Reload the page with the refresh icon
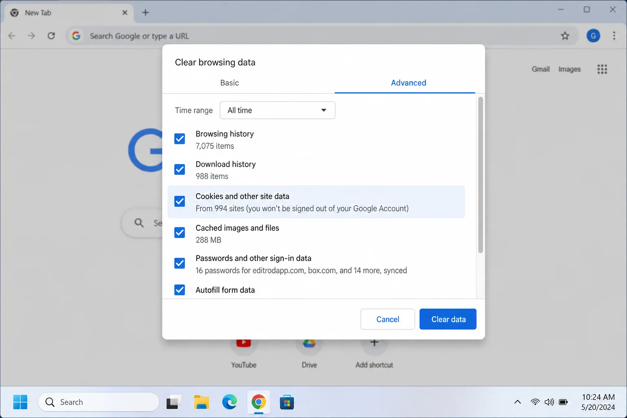This screenshot has width=627, height=418. pyautogui.click(x=51, y=36)
